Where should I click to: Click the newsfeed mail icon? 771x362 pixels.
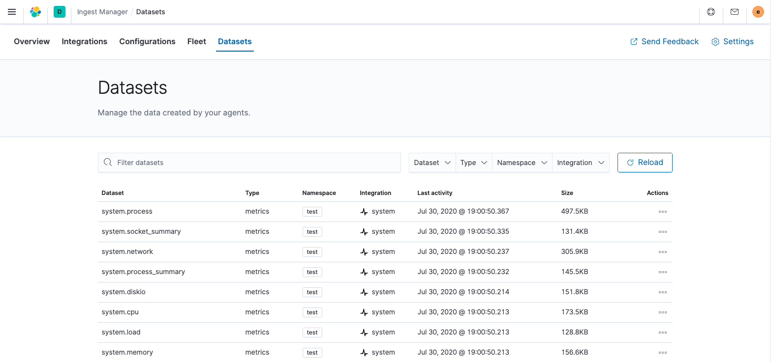[x=735, y=12]
